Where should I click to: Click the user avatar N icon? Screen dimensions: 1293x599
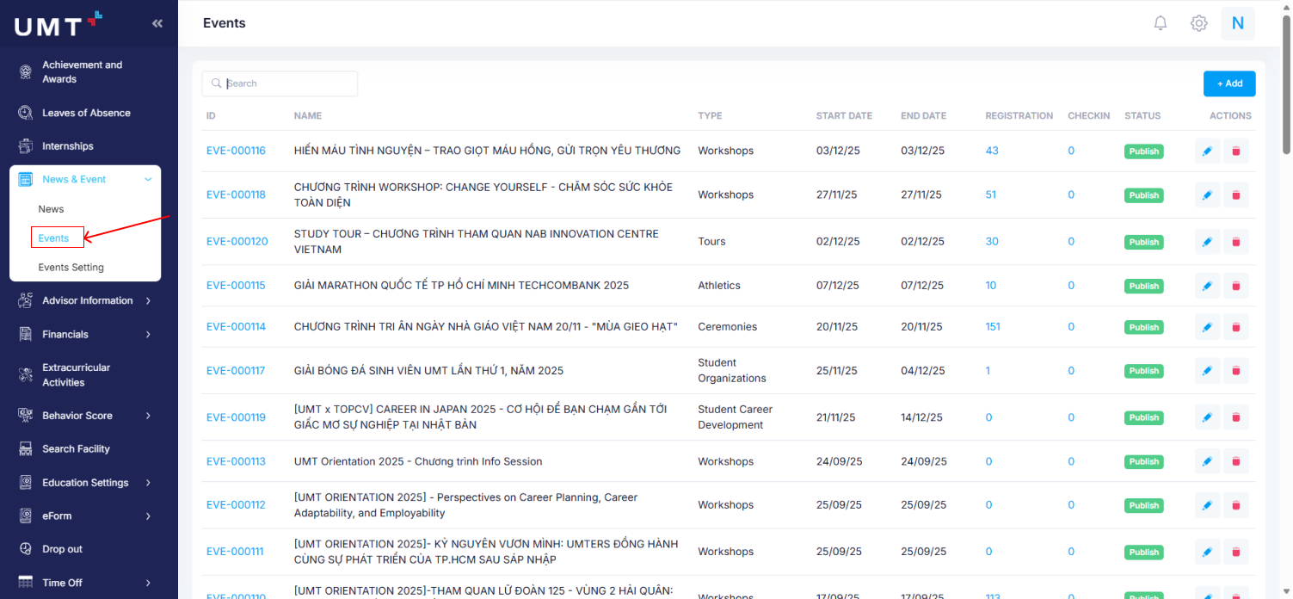pos(1238,23)
